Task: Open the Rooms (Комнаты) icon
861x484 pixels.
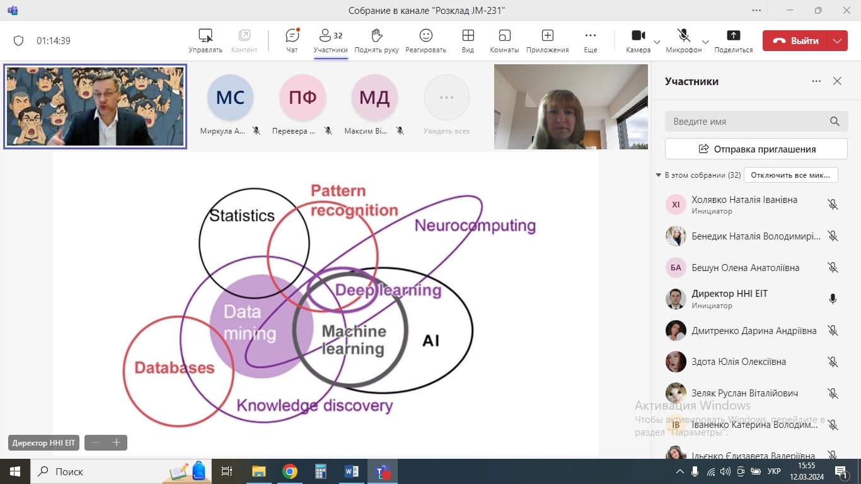Action: pos(504,36)
